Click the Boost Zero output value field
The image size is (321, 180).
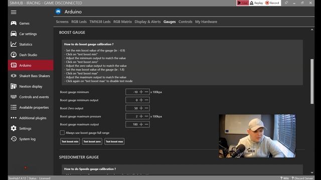[x=132, y=108]
